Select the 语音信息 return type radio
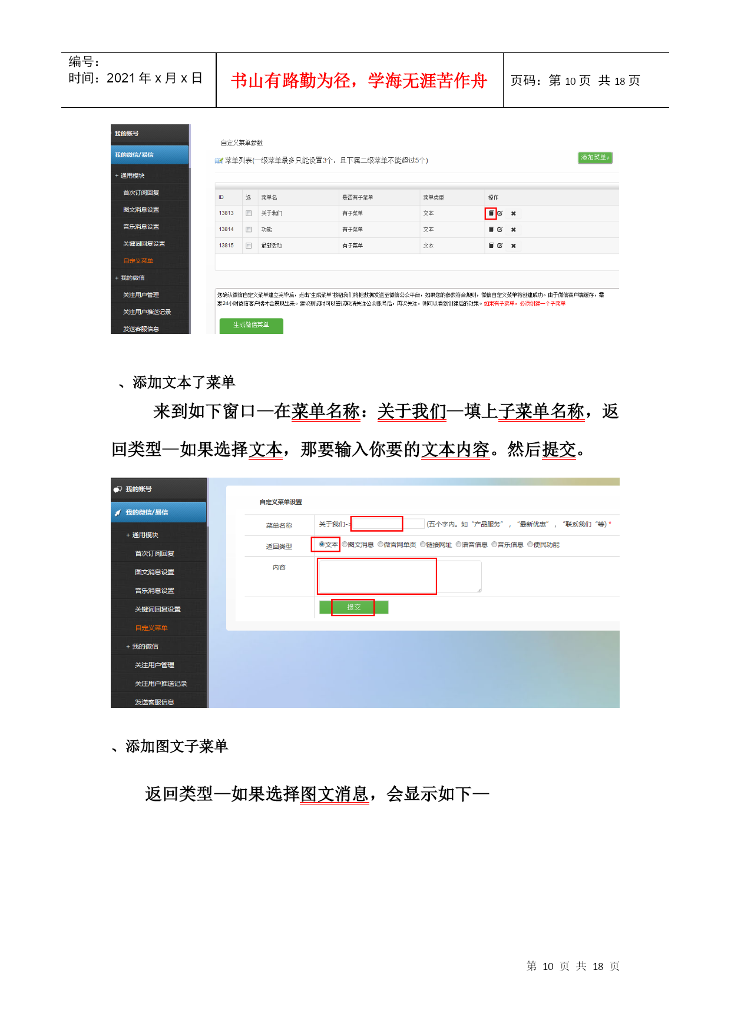This screenshot has width=731, height=1033. point(459,544)
